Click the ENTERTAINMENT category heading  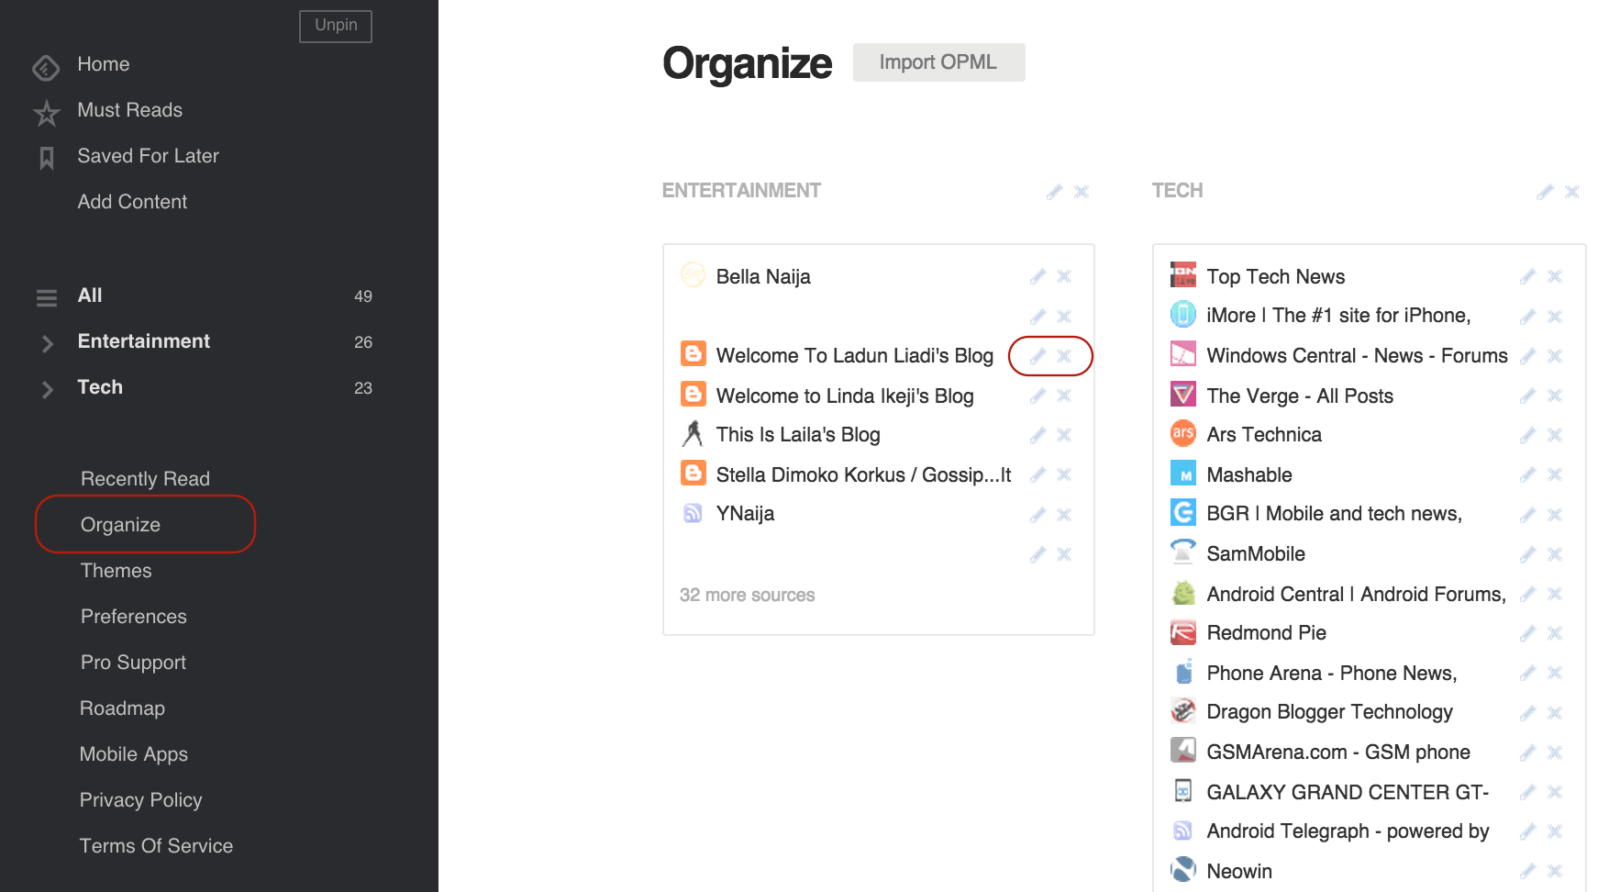tap(741, 191)
